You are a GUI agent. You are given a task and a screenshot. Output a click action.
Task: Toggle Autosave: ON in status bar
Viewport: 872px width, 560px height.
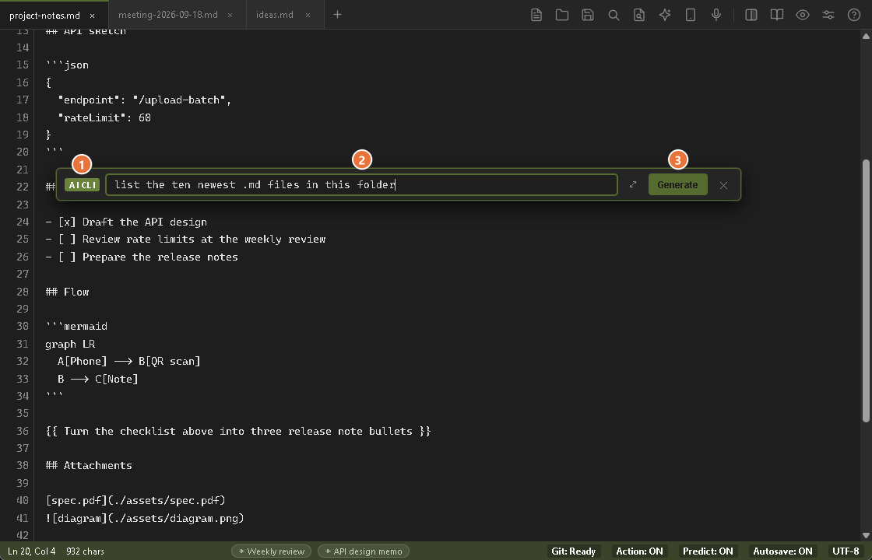782,551
